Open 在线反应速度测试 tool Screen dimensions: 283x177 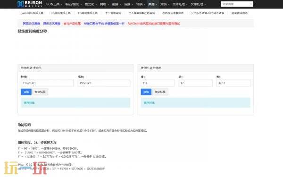point(173,13)
